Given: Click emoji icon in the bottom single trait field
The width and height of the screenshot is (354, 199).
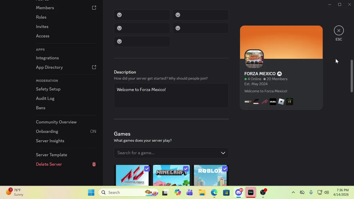Looking at the screenshot, I should point(119,41).
